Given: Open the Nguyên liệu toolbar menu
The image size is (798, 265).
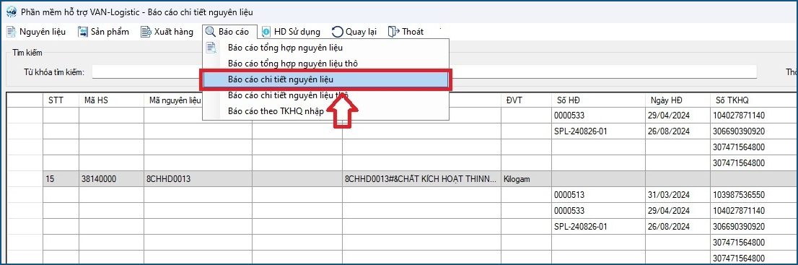Looking at the screenshot, I should (x=36, y=32).
